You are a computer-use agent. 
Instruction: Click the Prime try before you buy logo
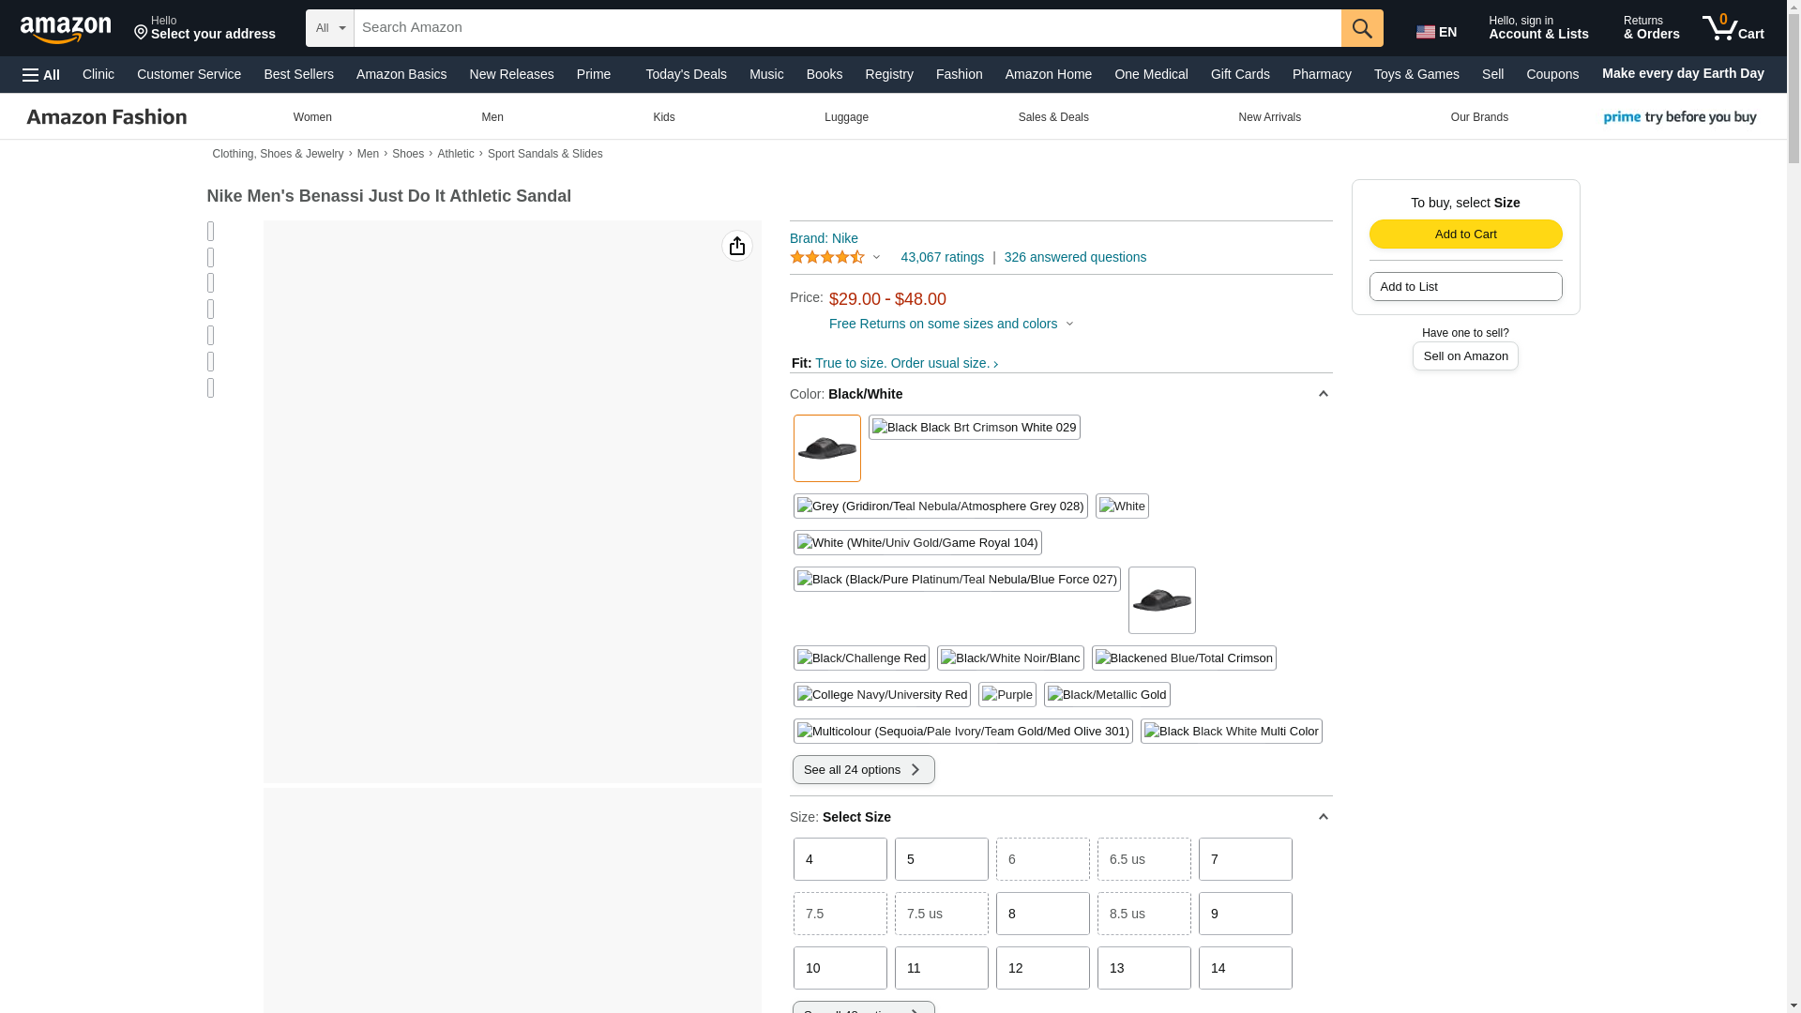point(1679,117)
